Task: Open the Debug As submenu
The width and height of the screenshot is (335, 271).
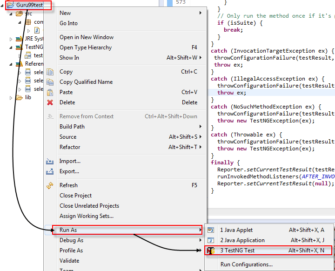Action: tap(71, 240)
